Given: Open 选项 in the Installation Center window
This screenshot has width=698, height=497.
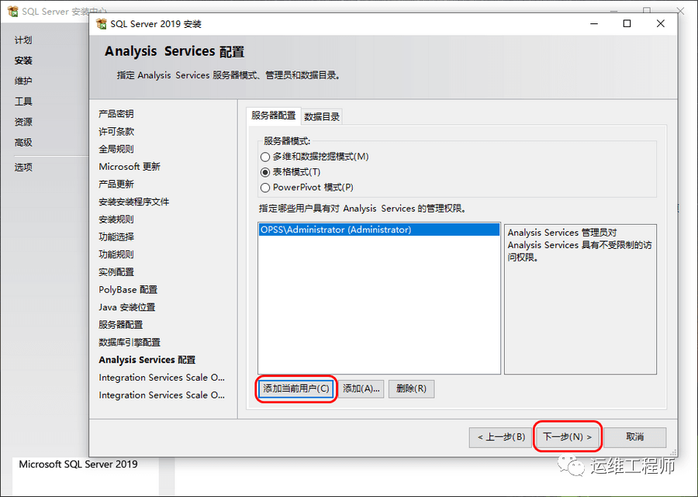Looking at the screenshot, I should point(23,167).
